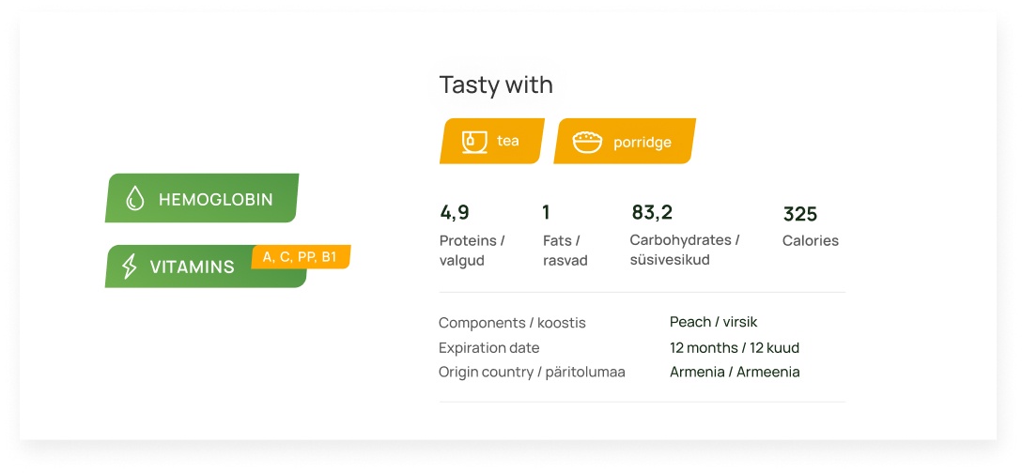This screenshot has width=1022, height=473.
Task: Click the 325 Calories figure
Action: point(799,214)
